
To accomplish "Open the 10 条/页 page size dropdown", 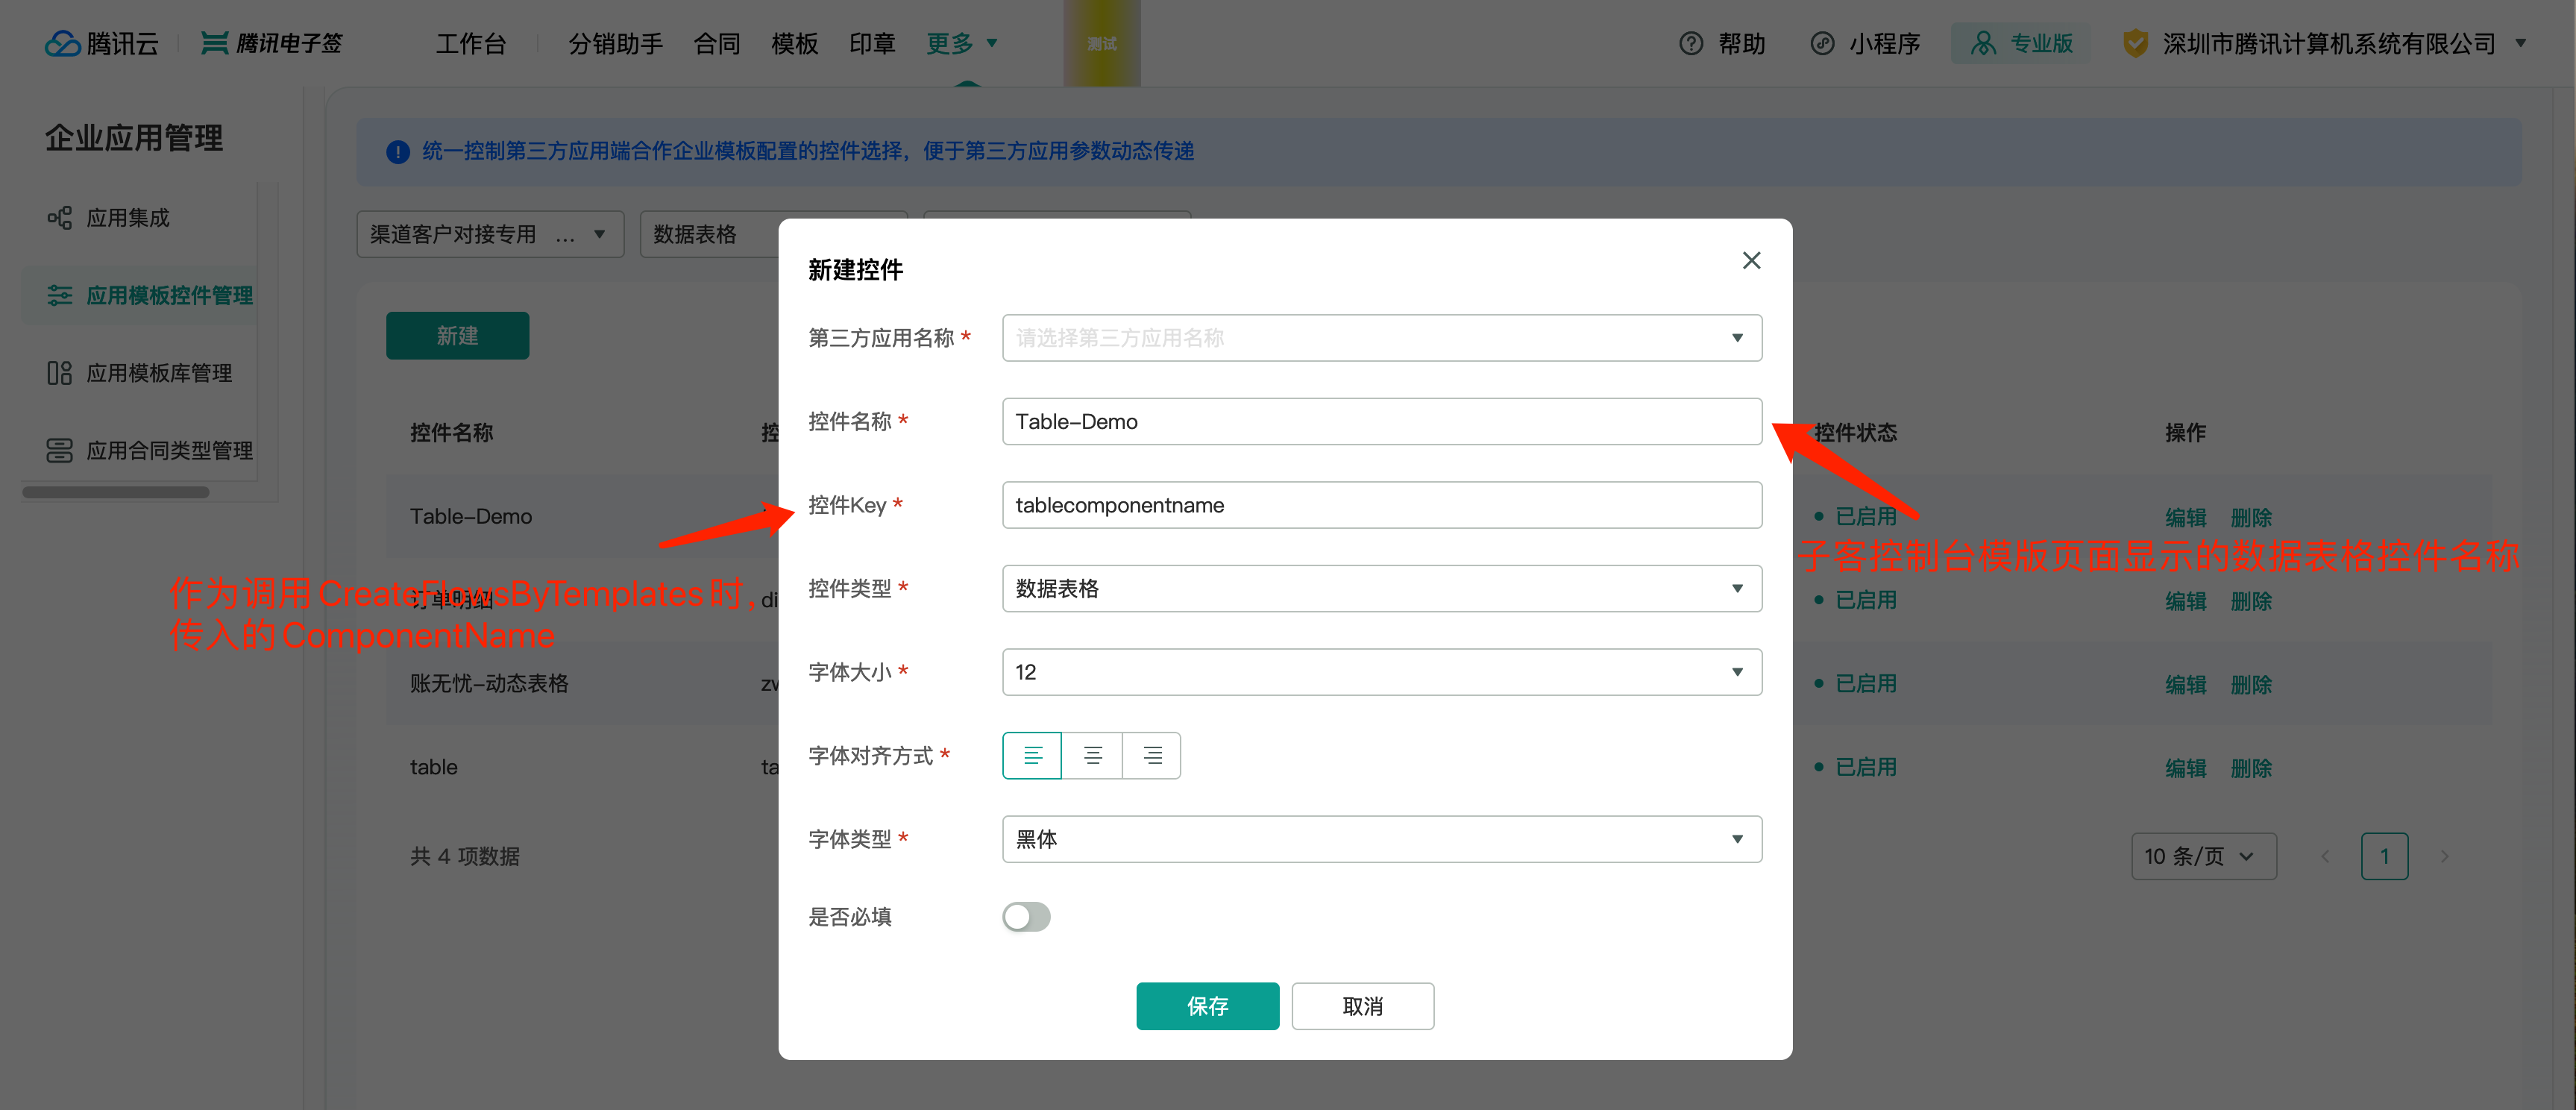I will (2203, 857).
